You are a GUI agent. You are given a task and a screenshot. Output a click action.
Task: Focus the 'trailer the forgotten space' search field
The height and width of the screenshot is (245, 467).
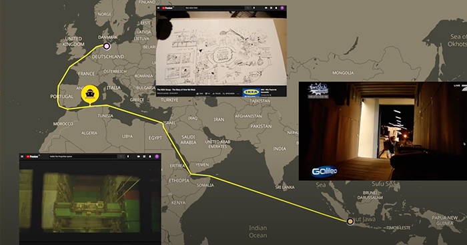(83, 156)
